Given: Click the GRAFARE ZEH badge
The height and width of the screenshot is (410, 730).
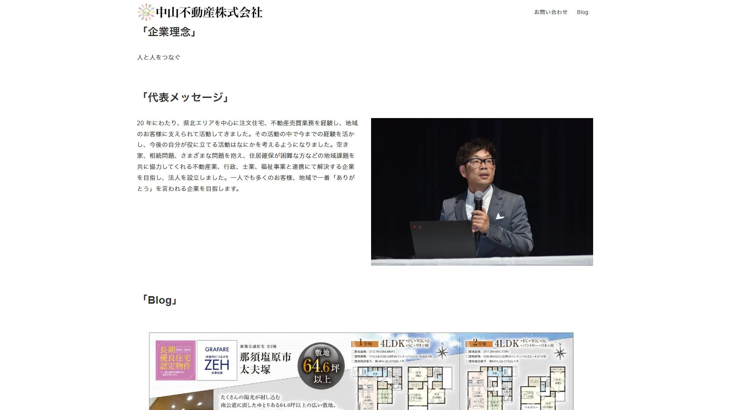Looking at the screenshot, I should click(217, 360).
